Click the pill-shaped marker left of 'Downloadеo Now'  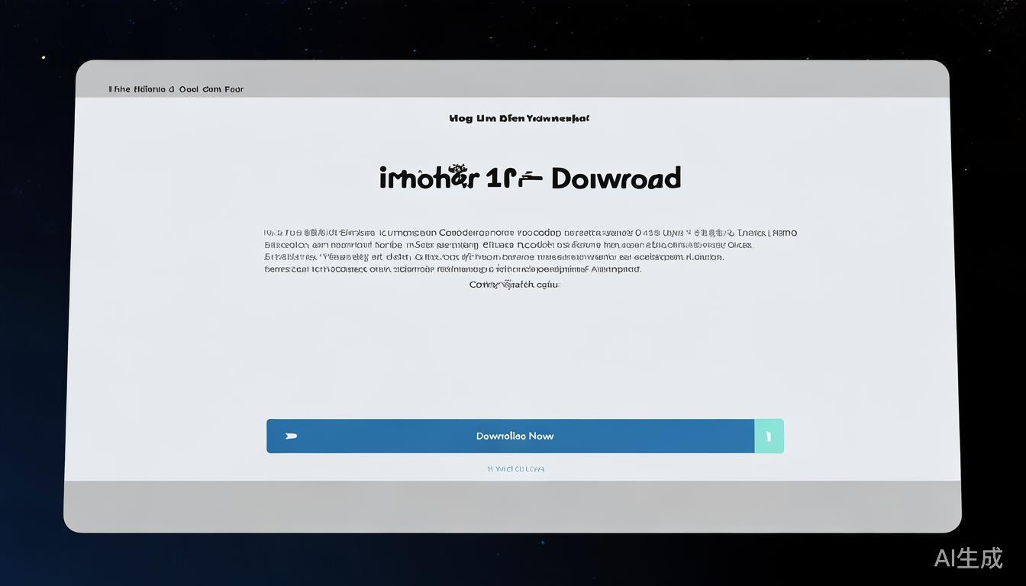click(x=291, y=436)
